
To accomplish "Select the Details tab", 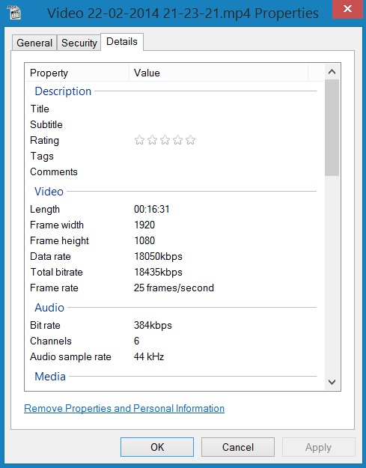I will [x=122, y=42].
